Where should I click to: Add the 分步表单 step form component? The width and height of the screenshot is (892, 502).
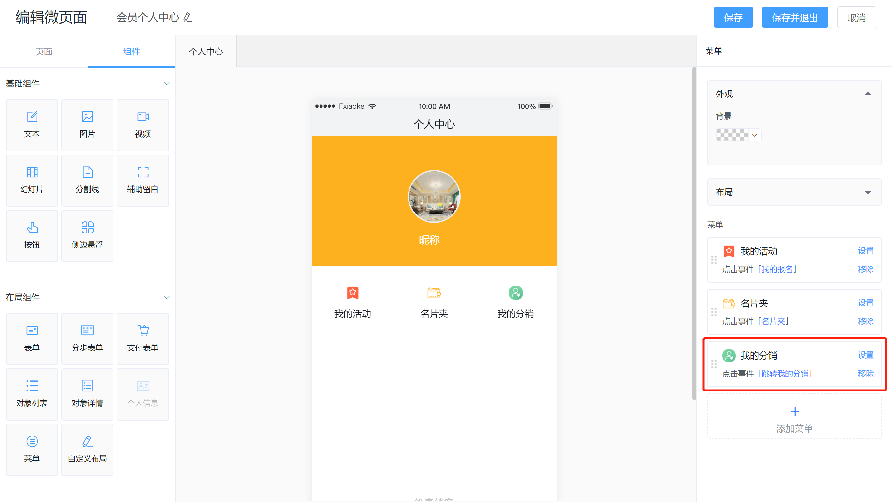click(87, 339)
